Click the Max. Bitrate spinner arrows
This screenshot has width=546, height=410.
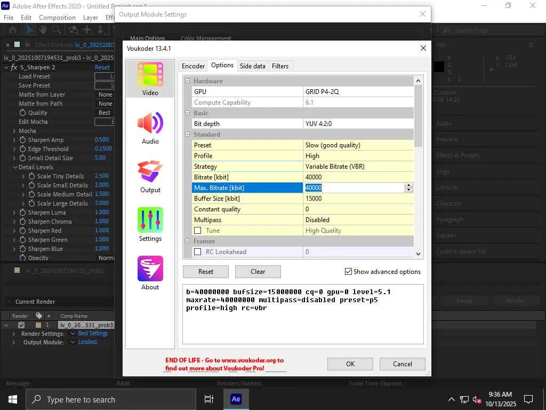409,187
